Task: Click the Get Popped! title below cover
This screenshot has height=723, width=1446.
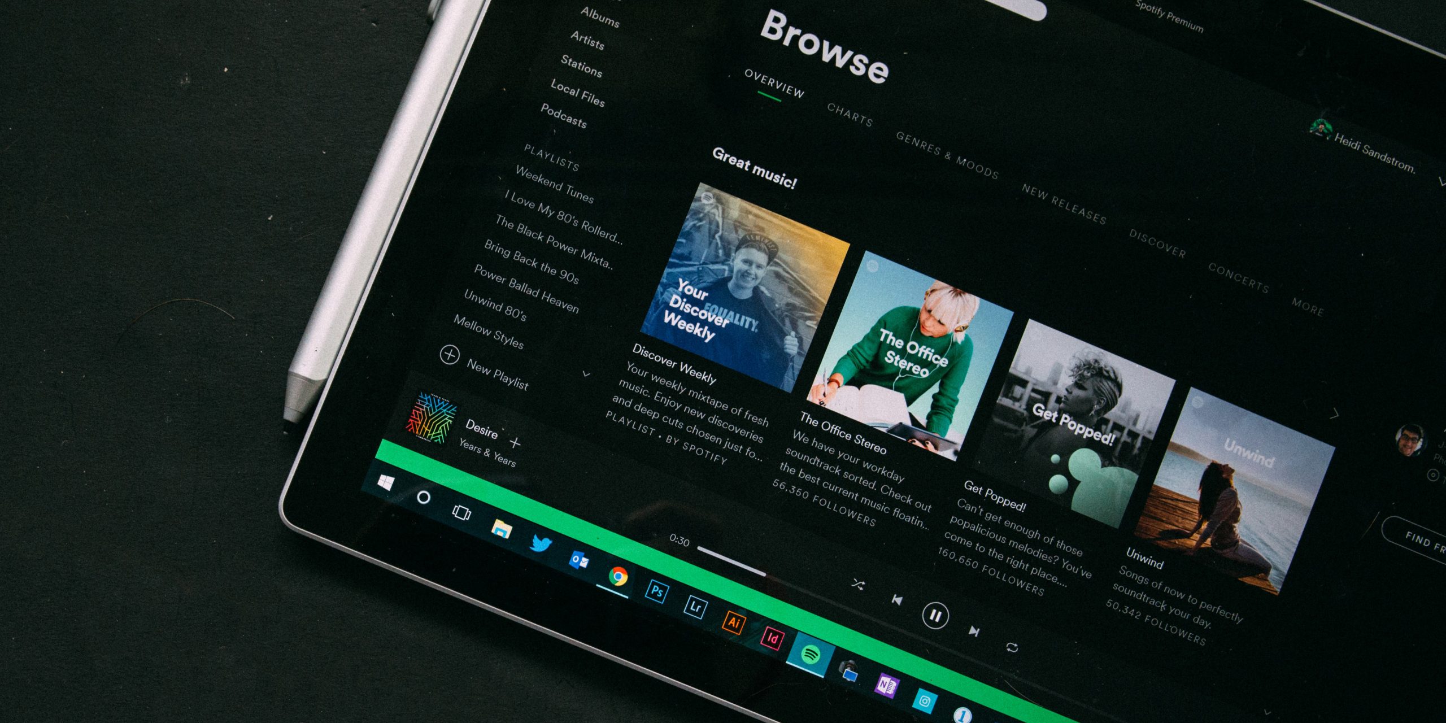Action: point(994,495)
